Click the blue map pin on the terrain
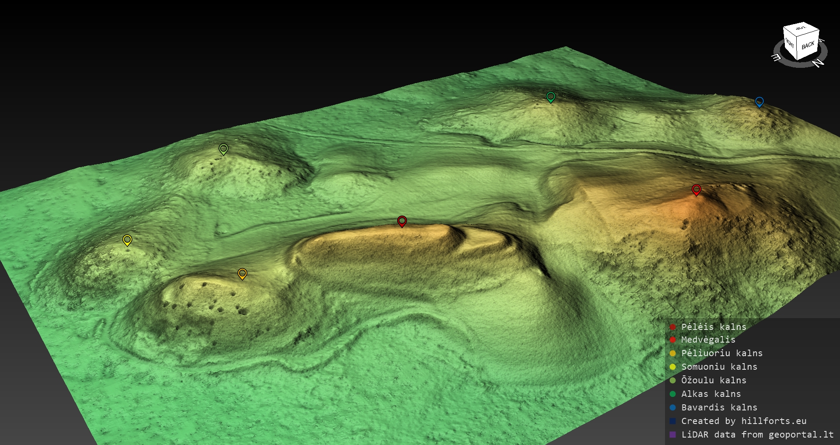Viewport: 840px width, 445px height. point(759,102)
